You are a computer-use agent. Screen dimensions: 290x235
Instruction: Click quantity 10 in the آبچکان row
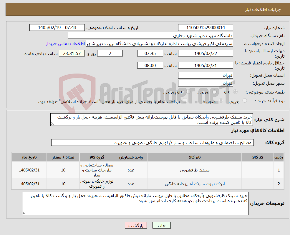63,184
